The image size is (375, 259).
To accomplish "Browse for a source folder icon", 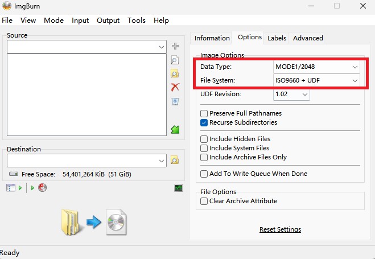I will [175, 73].
